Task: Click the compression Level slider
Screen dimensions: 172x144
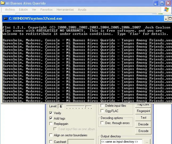Action: (79, 106)
